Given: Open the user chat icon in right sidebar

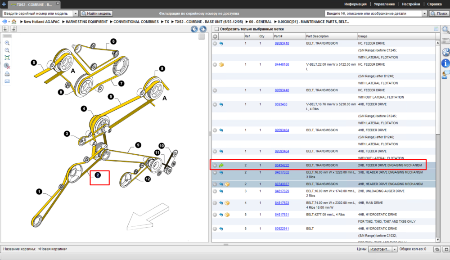Looking at the screenshot, I should [x=445, y=74].
